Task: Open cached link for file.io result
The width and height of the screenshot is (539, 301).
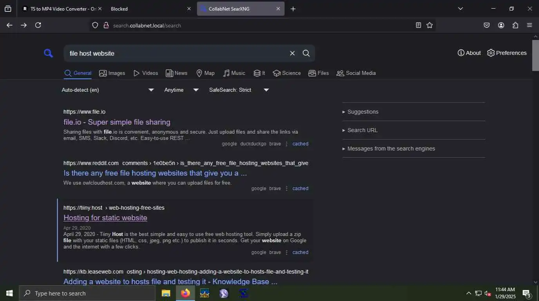Action: 300,144
